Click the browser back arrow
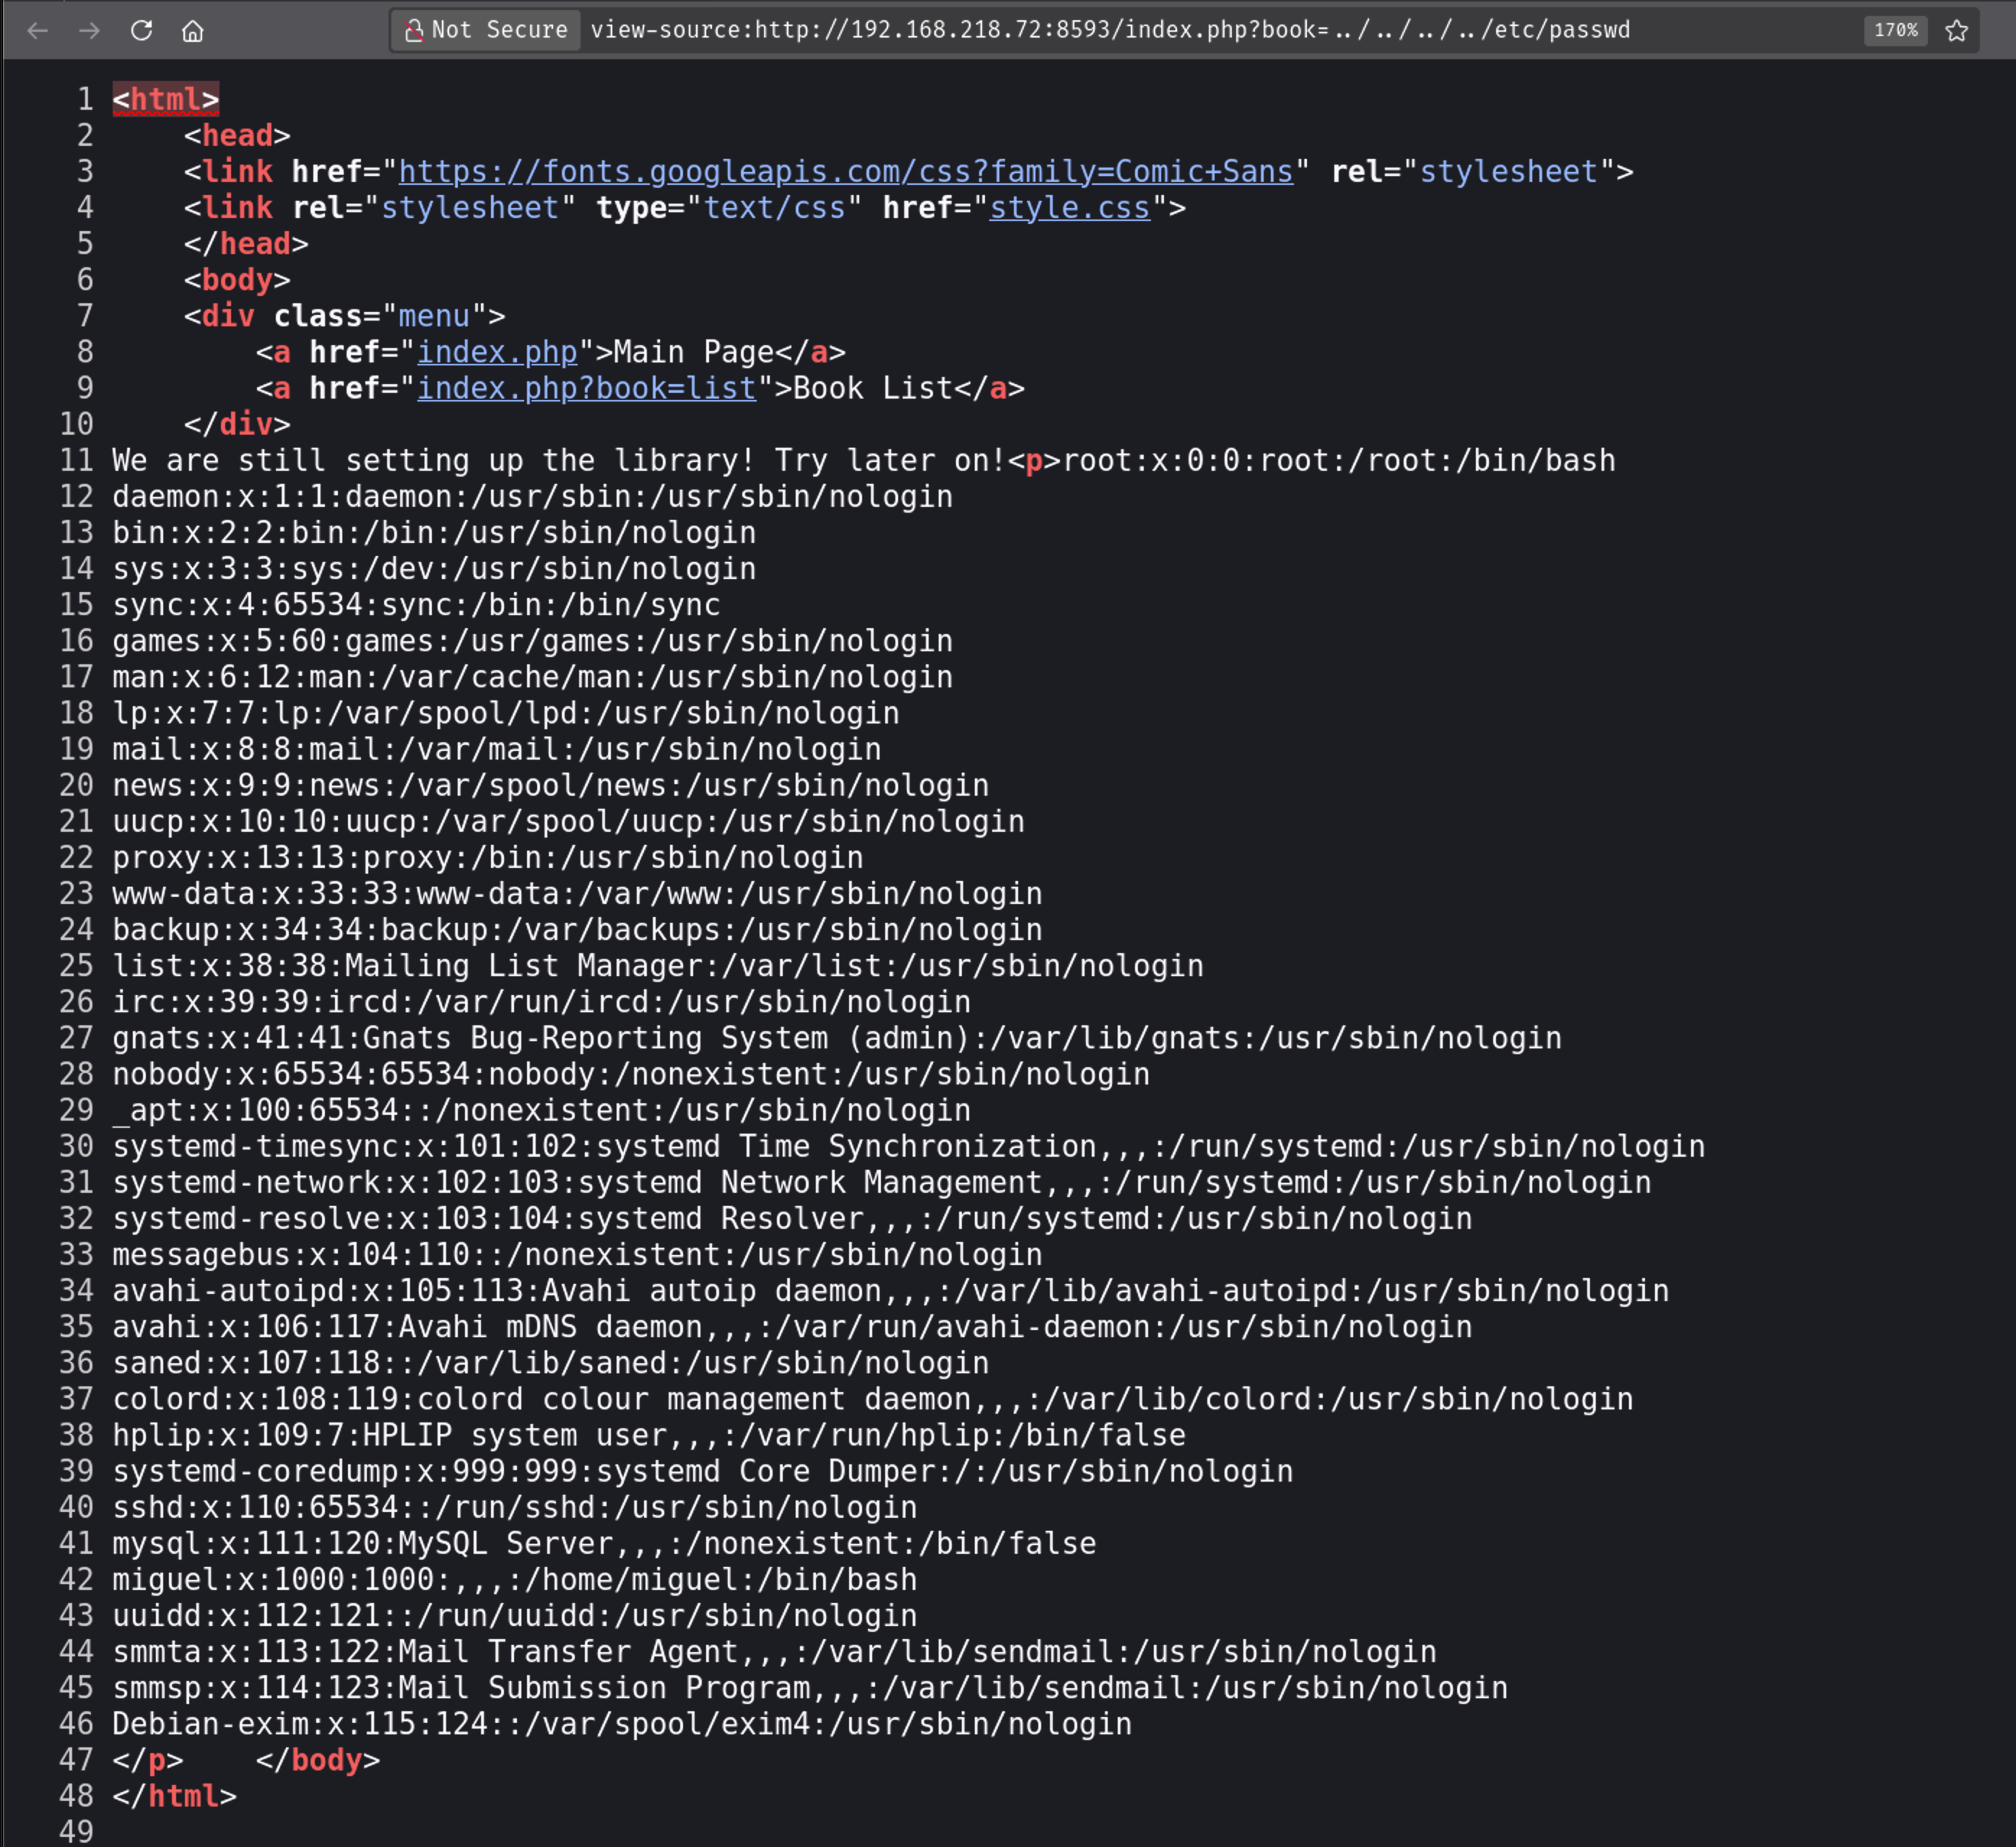2016x1847 pixels. [x=38, y=31]
